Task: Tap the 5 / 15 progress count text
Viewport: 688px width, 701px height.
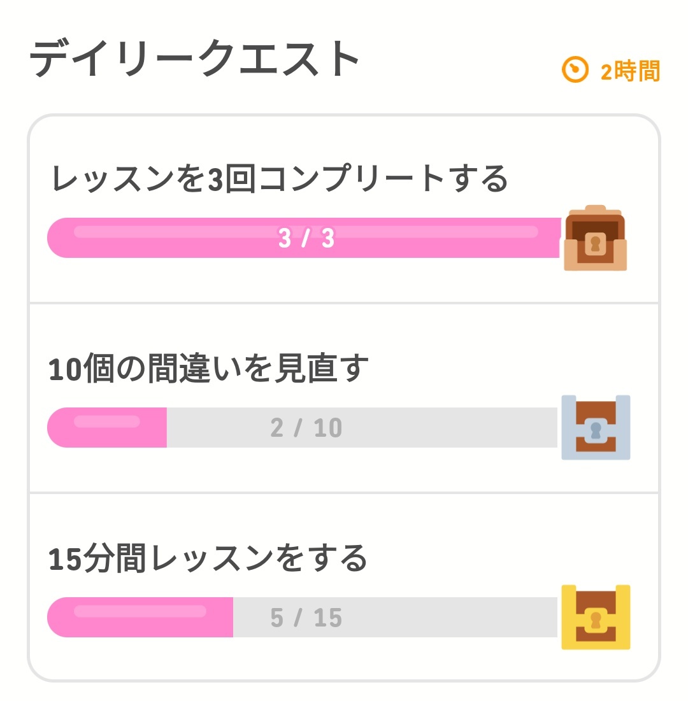Action: [306, 618]
